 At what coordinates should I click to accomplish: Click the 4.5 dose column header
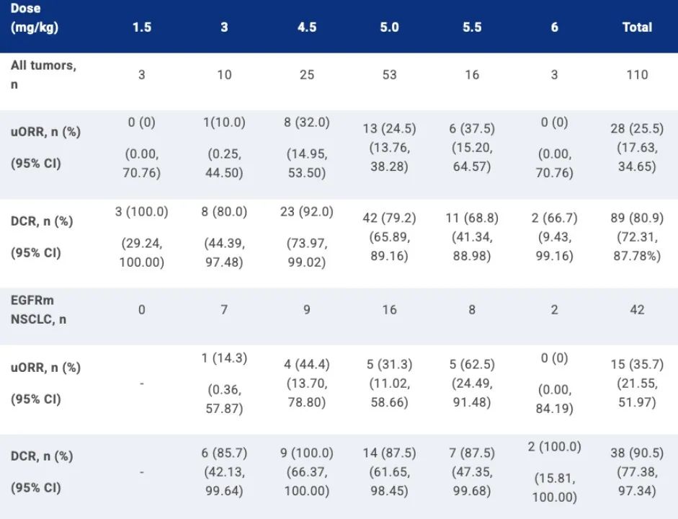pos(307,27)
